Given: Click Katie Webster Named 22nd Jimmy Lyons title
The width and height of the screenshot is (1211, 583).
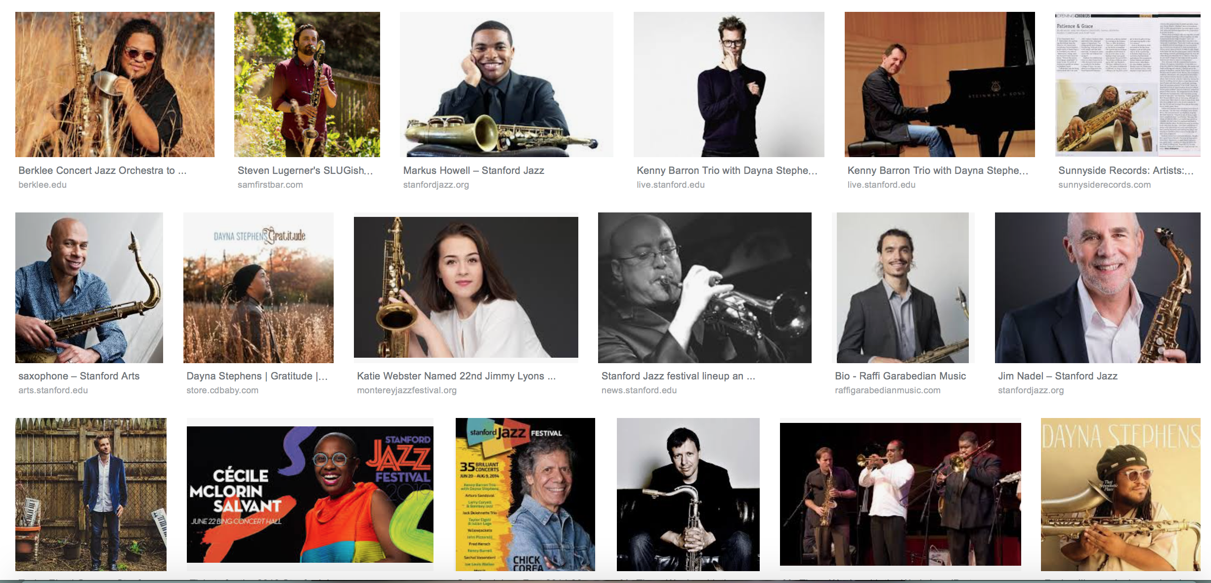Looking at the screenshot, I should (x=456, y=376).
